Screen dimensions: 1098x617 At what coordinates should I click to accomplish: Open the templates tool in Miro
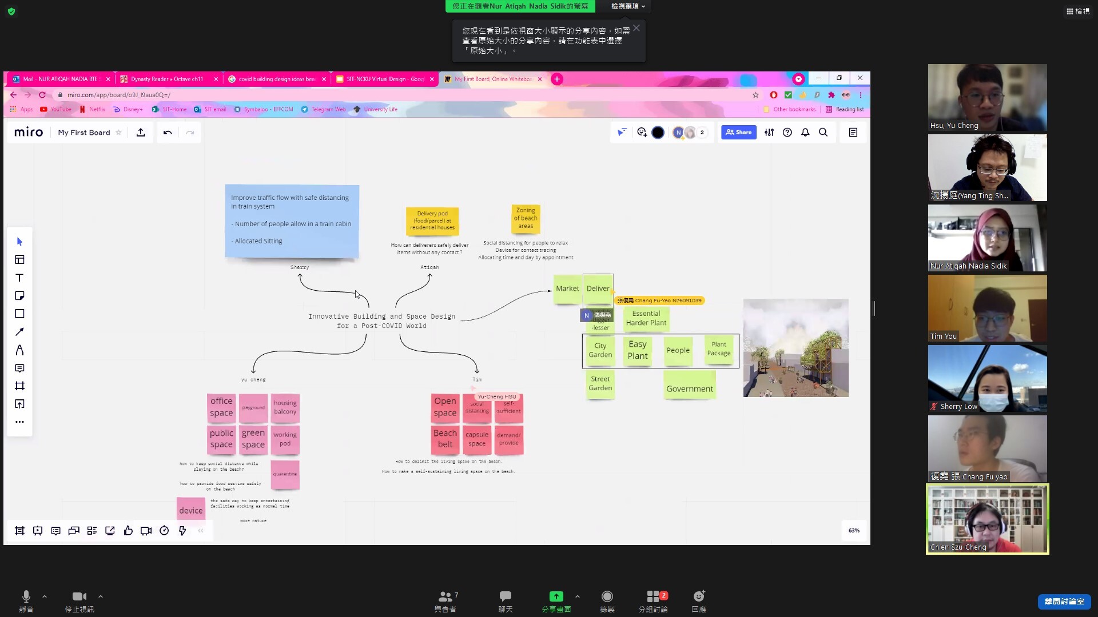click(19, 260)
